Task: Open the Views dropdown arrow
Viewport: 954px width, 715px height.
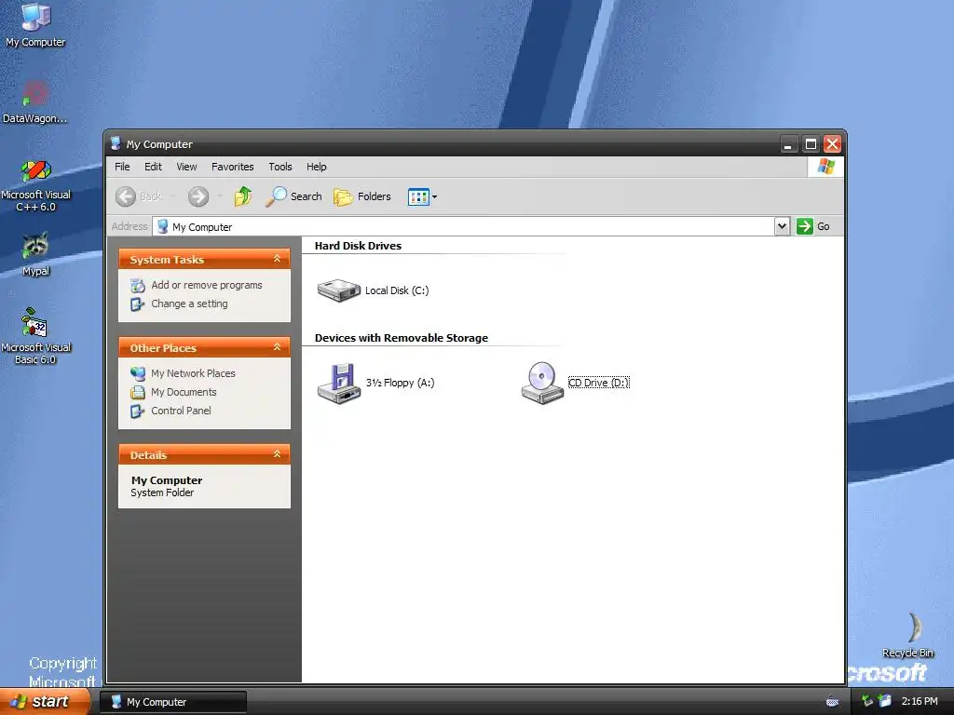Action: tap(434, 197)
